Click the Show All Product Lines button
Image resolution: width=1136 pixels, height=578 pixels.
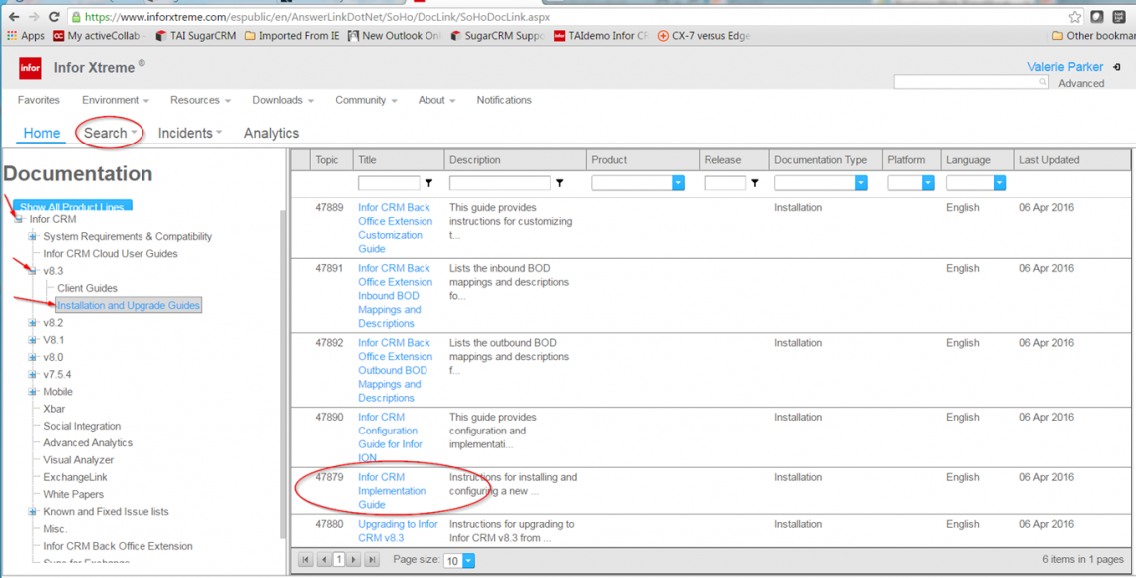[x=72, y=206]
